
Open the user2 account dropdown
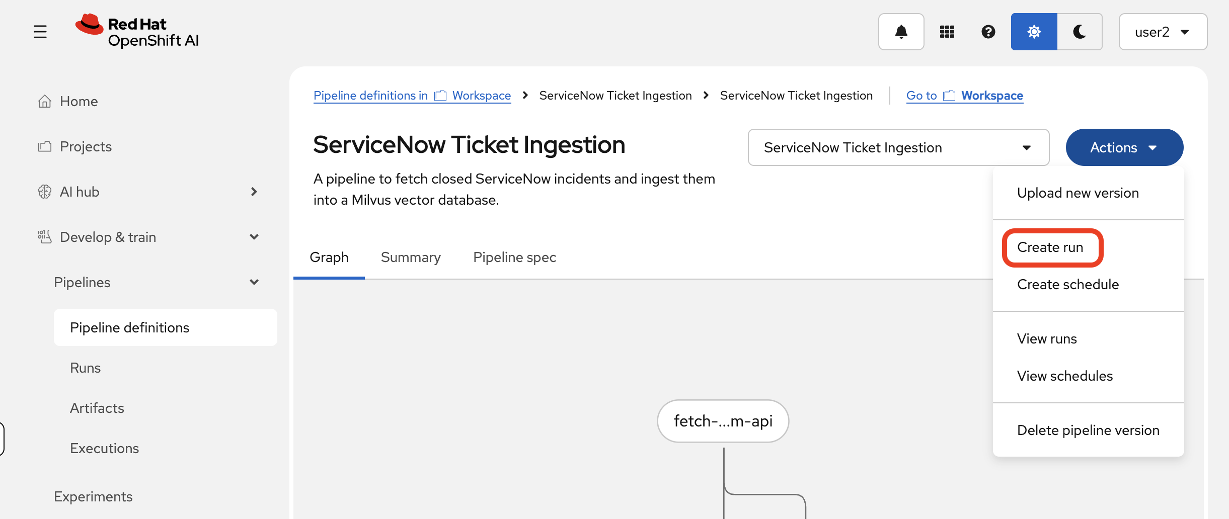1163,32
